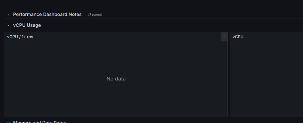Click the No data message

pos(116,79)
